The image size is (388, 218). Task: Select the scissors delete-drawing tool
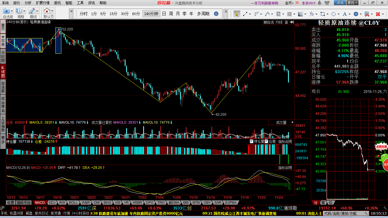tap(367, 14)
